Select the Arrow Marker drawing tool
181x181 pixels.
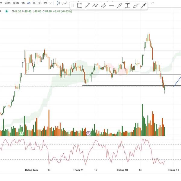click(120, 5)
